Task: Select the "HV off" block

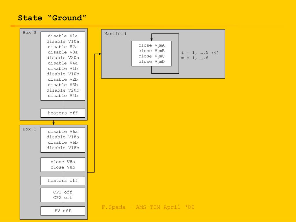Action: point(63,211)
